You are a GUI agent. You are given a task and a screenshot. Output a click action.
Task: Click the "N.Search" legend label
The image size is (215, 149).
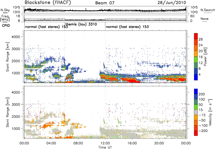point(207,10)
